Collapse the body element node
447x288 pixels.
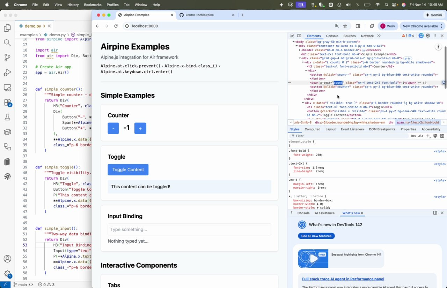click(x=294, y=42)
